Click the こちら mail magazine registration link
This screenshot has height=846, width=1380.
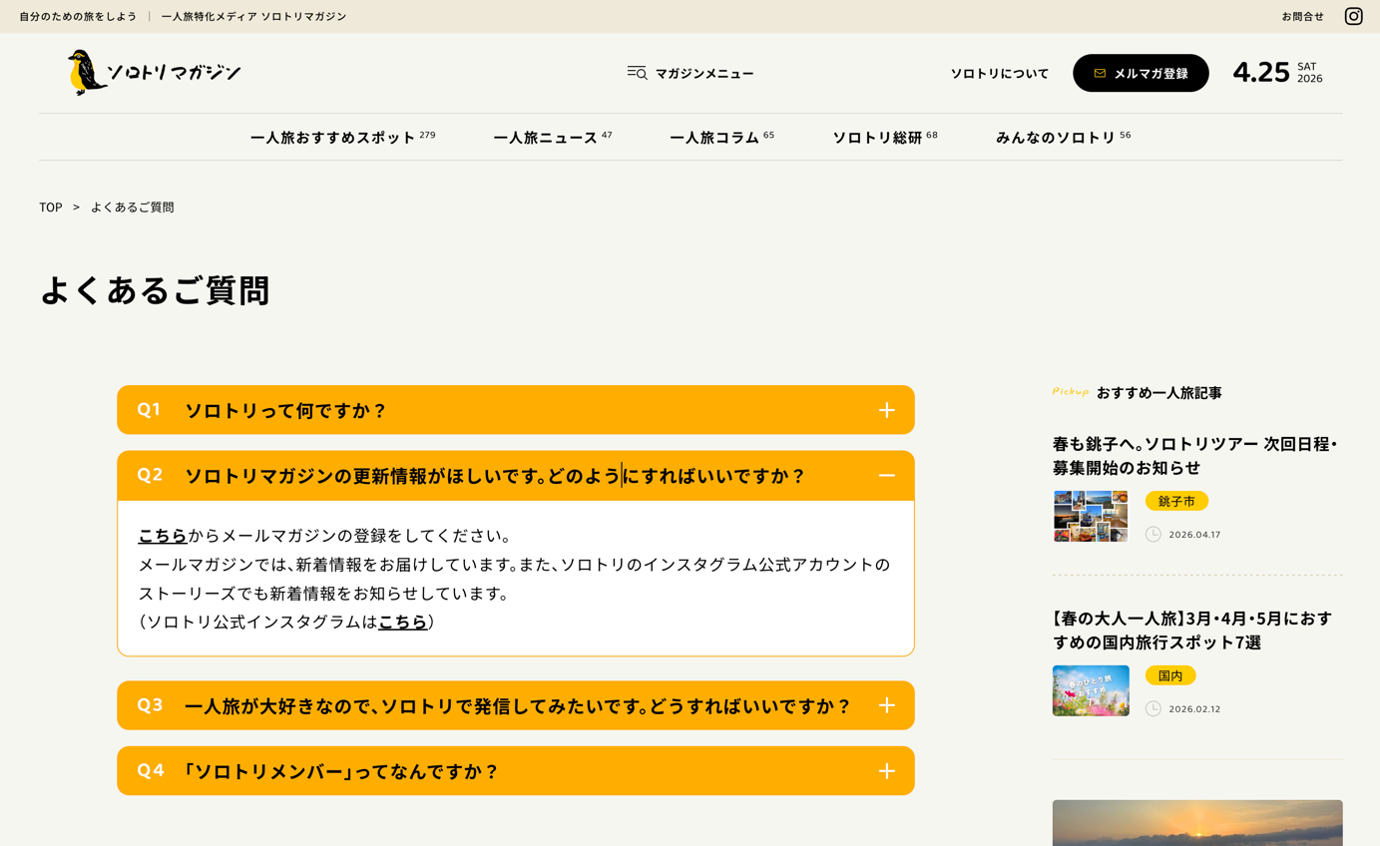coord(163,536)
